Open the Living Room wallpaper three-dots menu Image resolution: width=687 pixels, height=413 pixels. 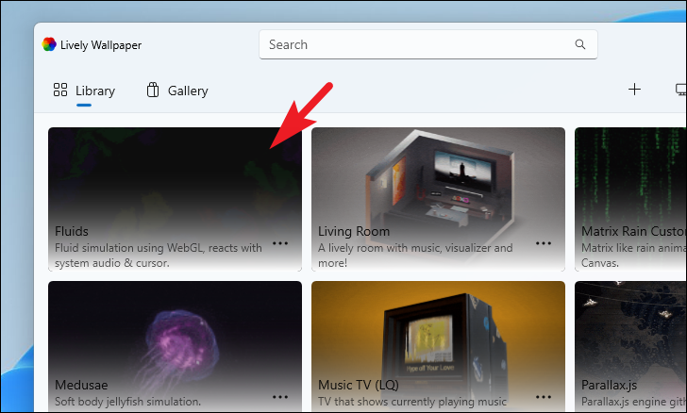tap(544, 243)
